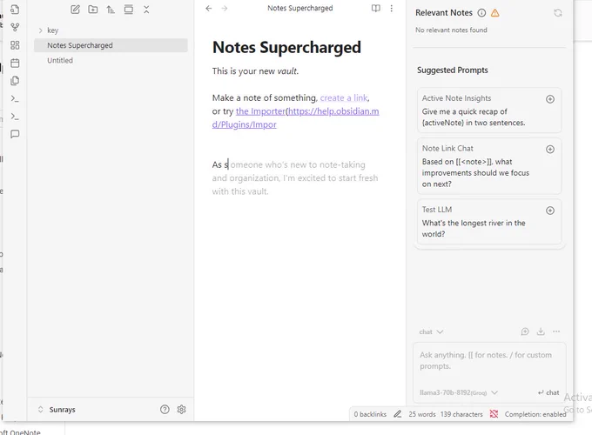Click the 139 characters status entry

coord(461,414)
